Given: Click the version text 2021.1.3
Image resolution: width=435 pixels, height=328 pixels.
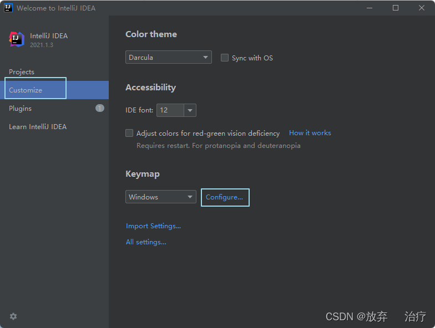Looking at the screenshot, I should [x=42, y=45].
